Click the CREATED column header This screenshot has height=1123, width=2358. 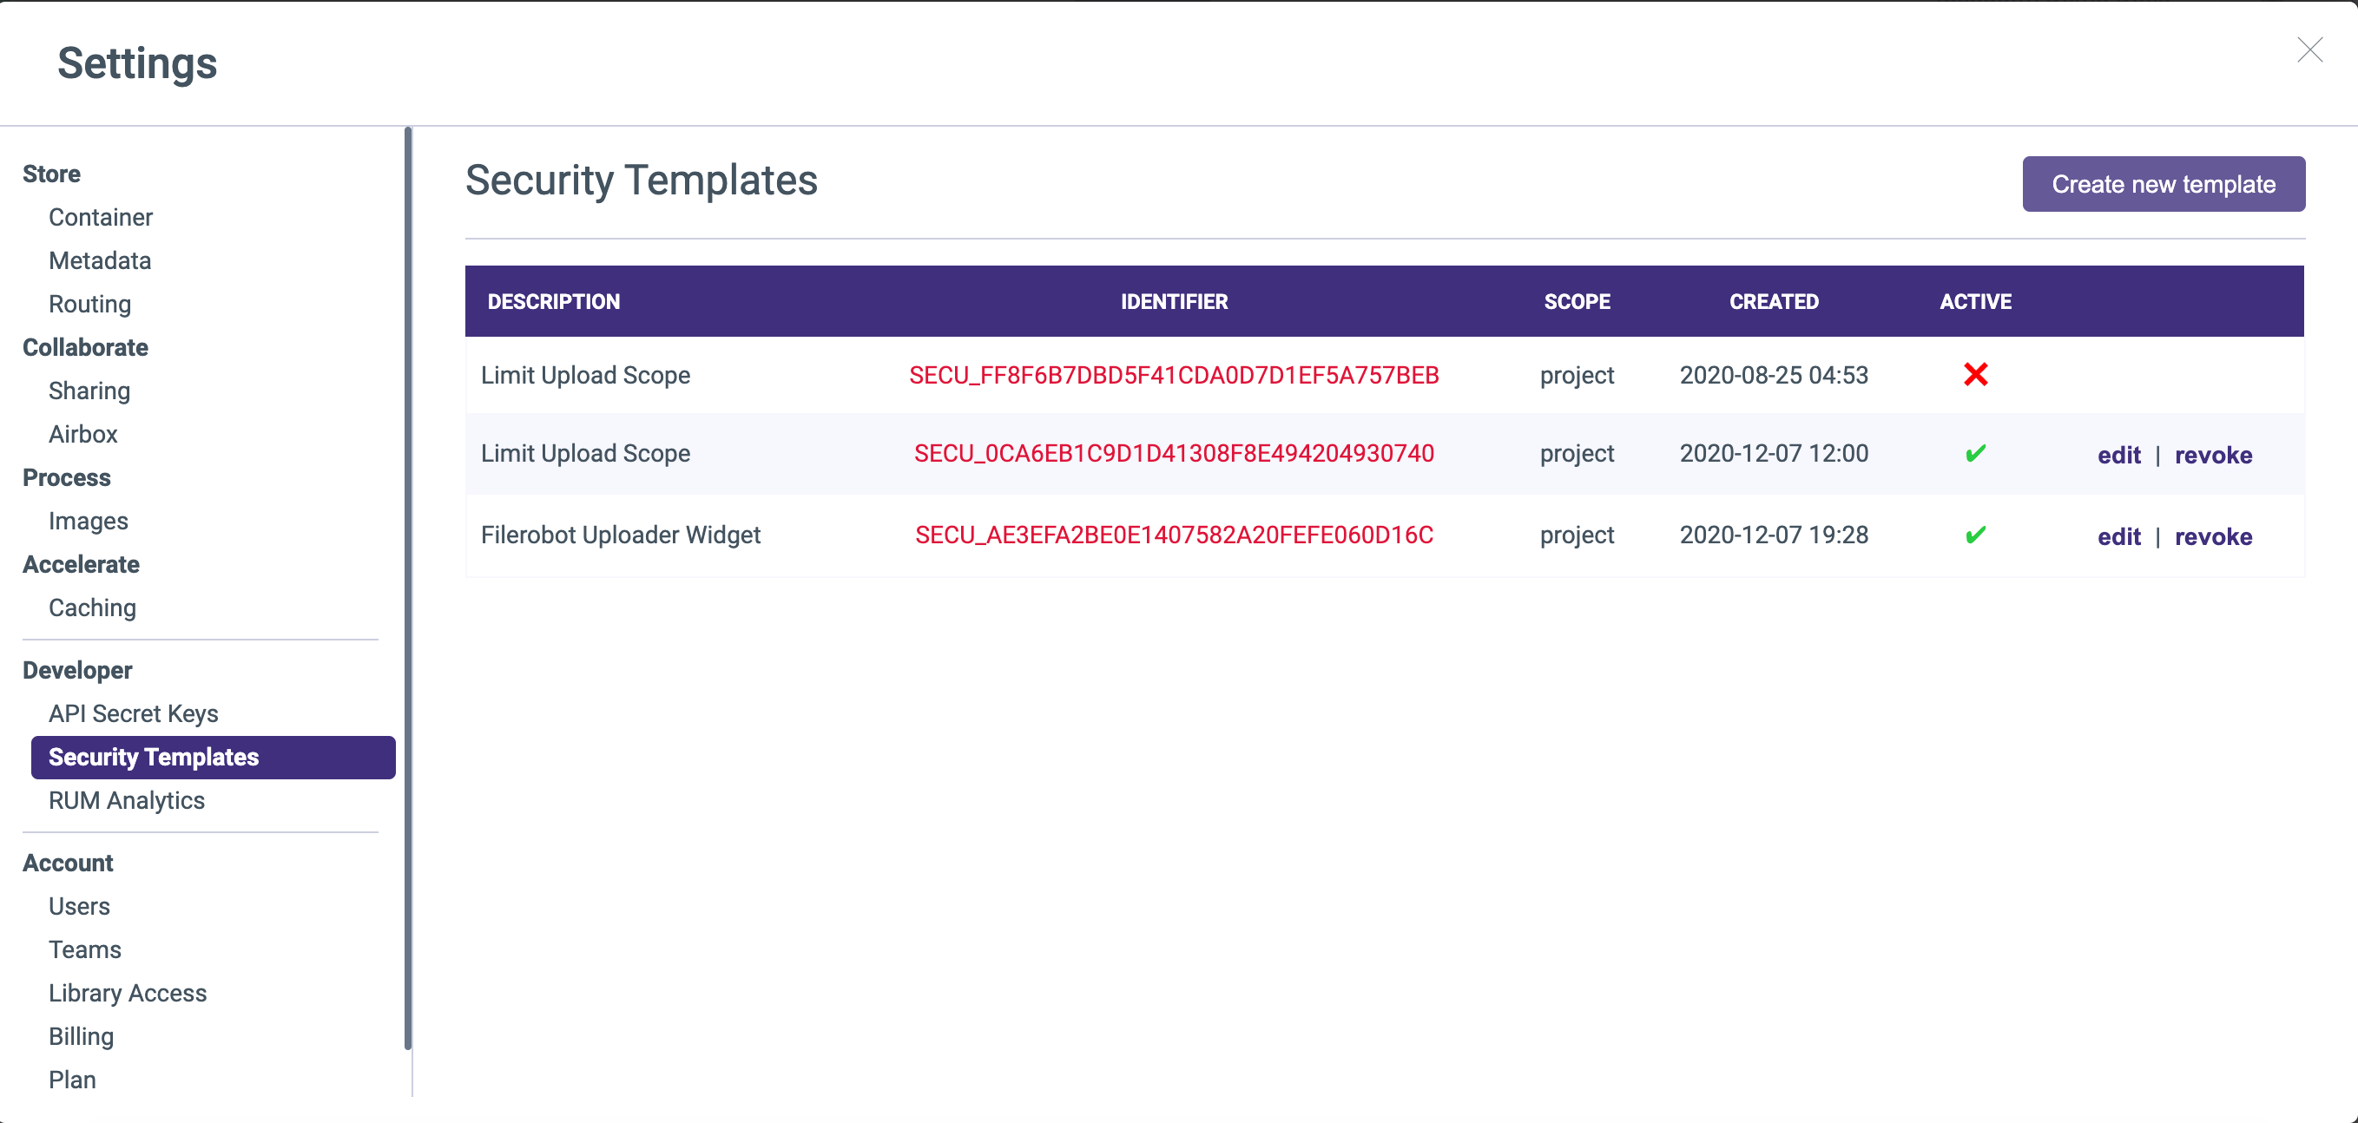1772,301
